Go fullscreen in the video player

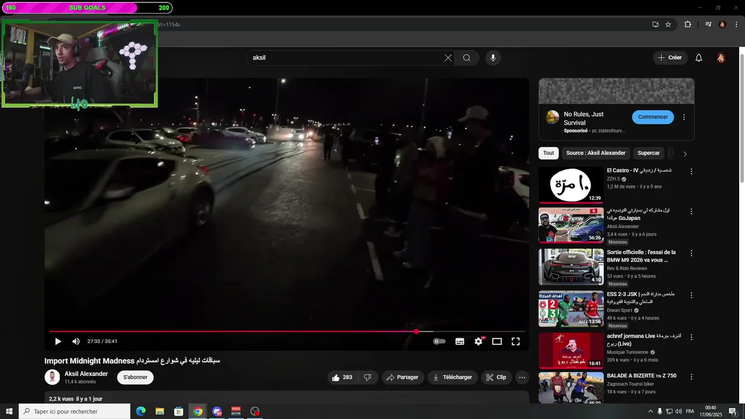516,342
